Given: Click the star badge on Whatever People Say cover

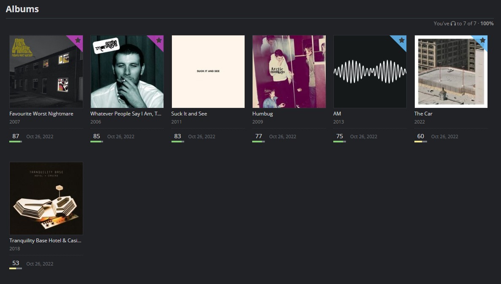Looking at the screenshot, I should (159, 40).
